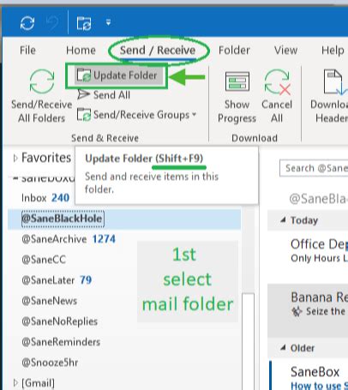This screenshot has width=348, height=390.
Task: Open the @SaneCC folder
Action: click(44, 260)
